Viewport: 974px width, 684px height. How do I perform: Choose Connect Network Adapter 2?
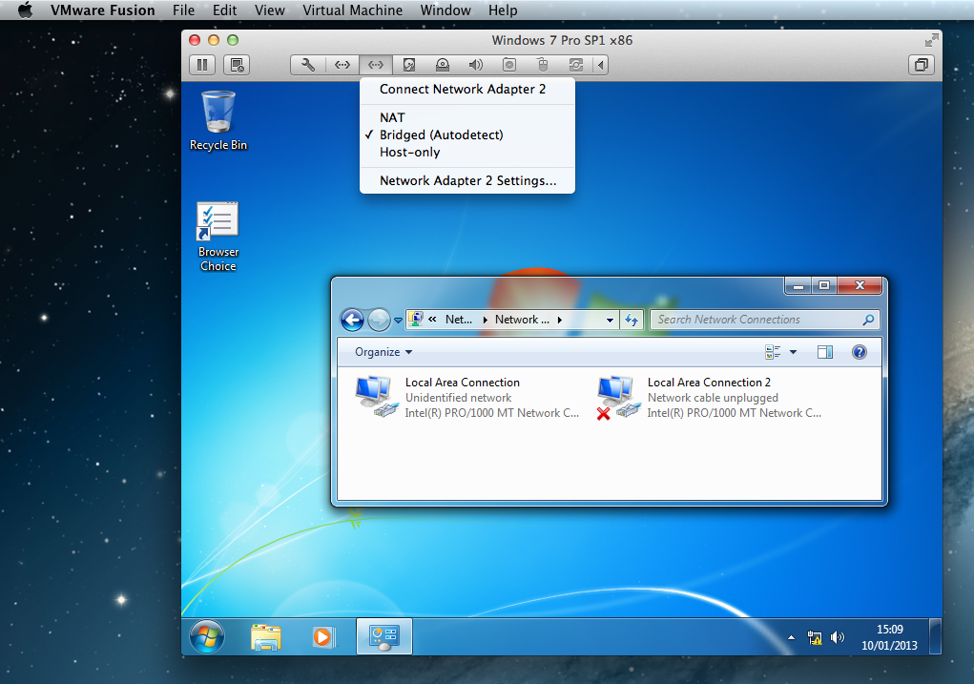[x=463, y=89]
